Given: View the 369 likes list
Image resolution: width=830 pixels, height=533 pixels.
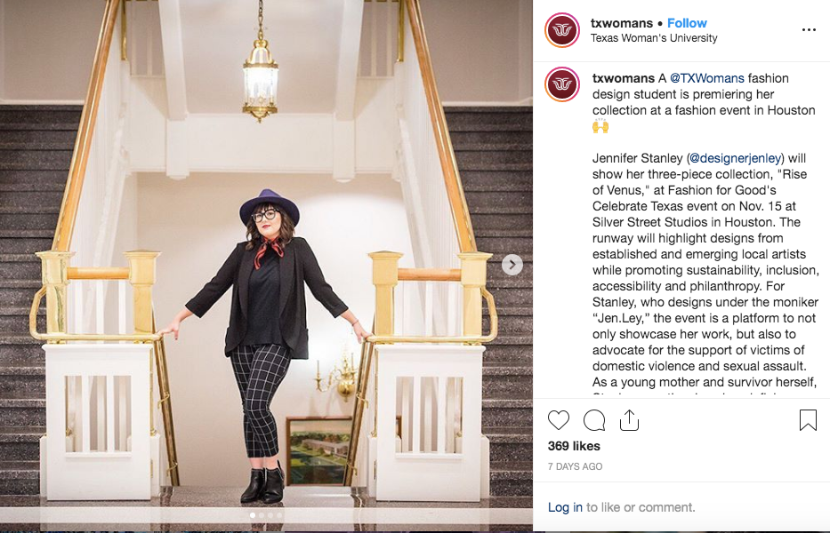Looking at the screenshot, I should [x=574, y=446].
